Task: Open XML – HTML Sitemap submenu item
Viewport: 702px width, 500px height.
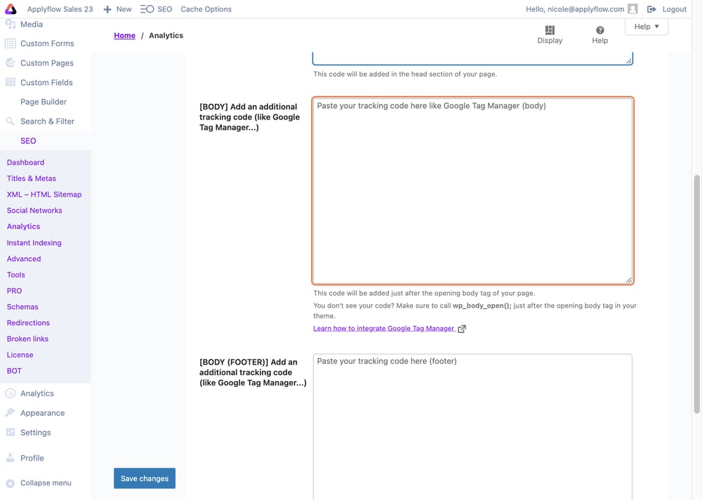Action: (x=44, y=195)
